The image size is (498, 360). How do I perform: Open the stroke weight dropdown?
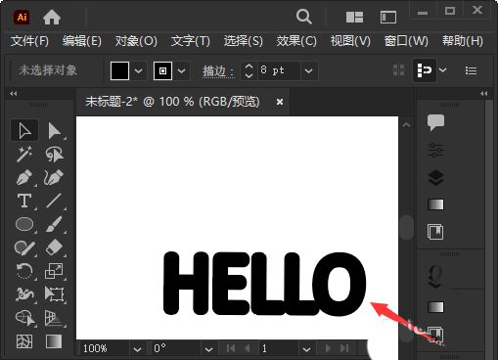(308, 70)
